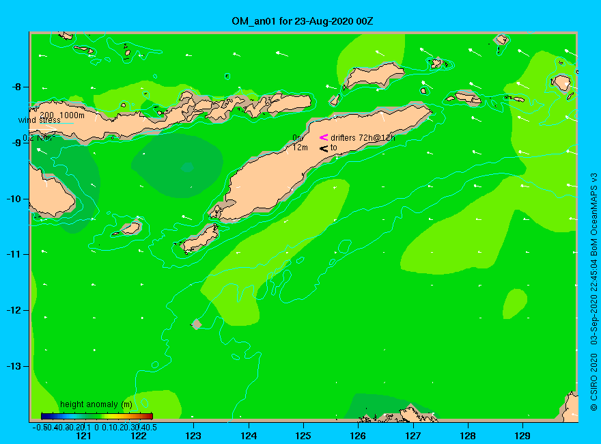Click the longitude label '127'
Image resolution: width=601 pixels, height=444 pixels.
413,436
